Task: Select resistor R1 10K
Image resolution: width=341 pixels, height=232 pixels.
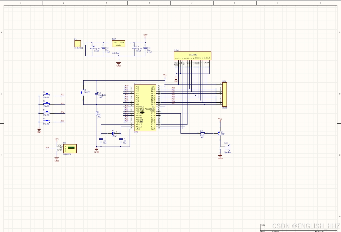Action: pyautogui.click(x=97, y=113)
